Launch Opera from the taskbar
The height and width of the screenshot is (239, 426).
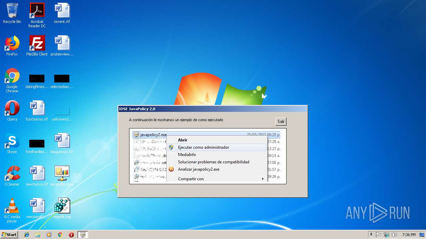point(71,235)
